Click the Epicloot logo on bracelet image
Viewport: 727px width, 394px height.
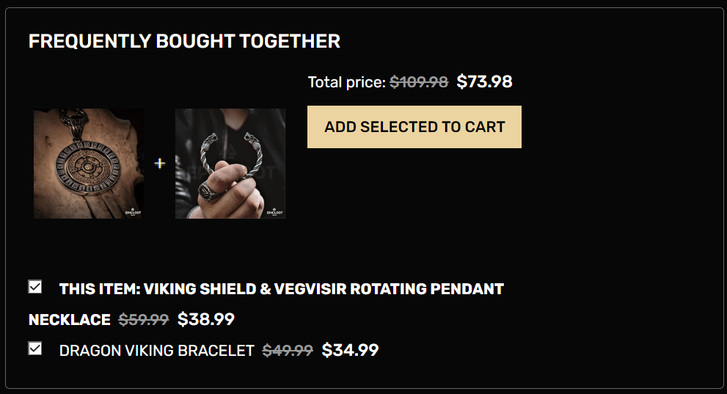[x=274, y=212]
